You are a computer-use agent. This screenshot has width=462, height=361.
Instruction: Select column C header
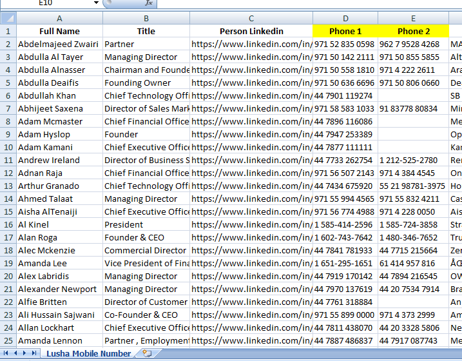click(251, 18)
